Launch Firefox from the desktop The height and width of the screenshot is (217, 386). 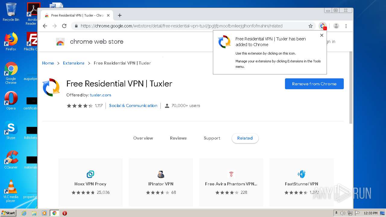11,42
